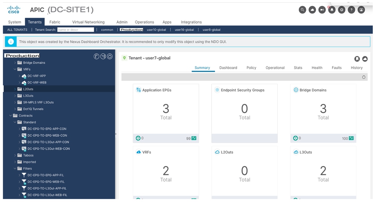375x202 pixels.
Task: Open the notifications bell icon
Action: tap(332, 10)
